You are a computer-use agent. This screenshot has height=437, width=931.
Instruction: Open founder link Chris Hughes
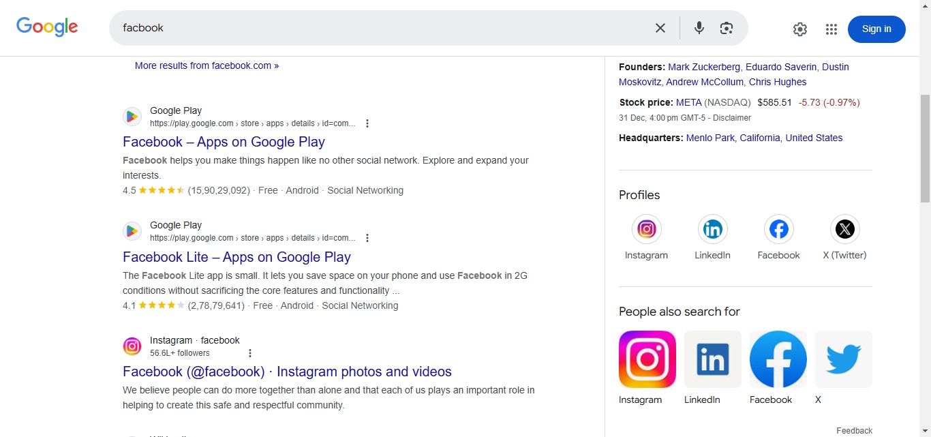(778, 82)
